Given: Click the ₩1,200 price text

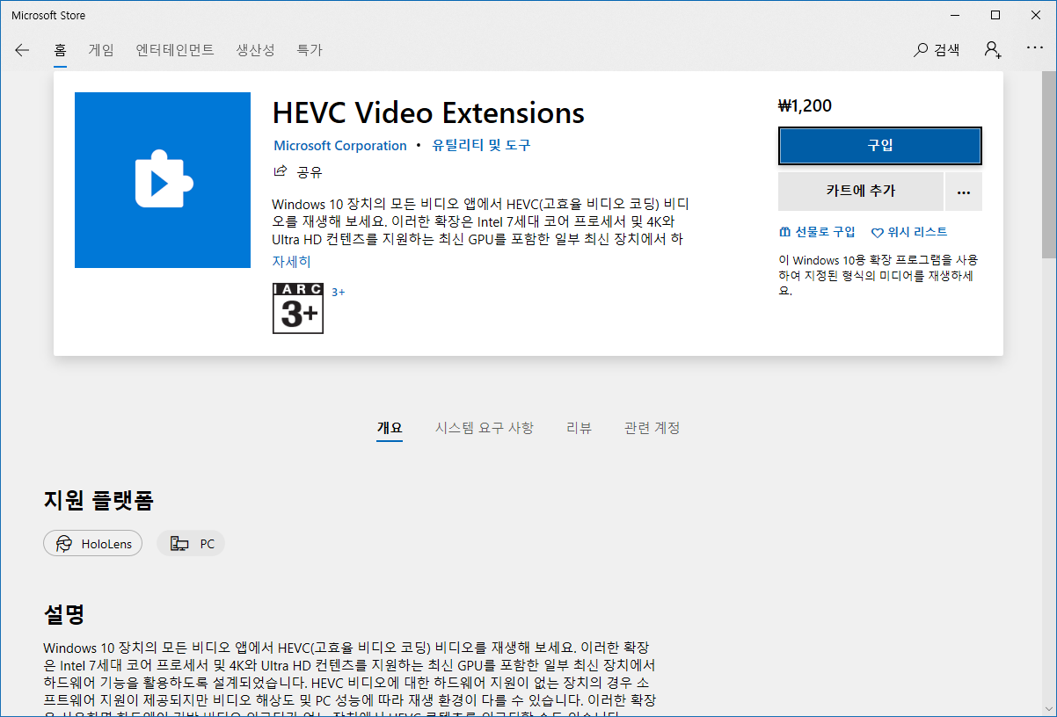Looking at the screenshot, I should (805, 106).
